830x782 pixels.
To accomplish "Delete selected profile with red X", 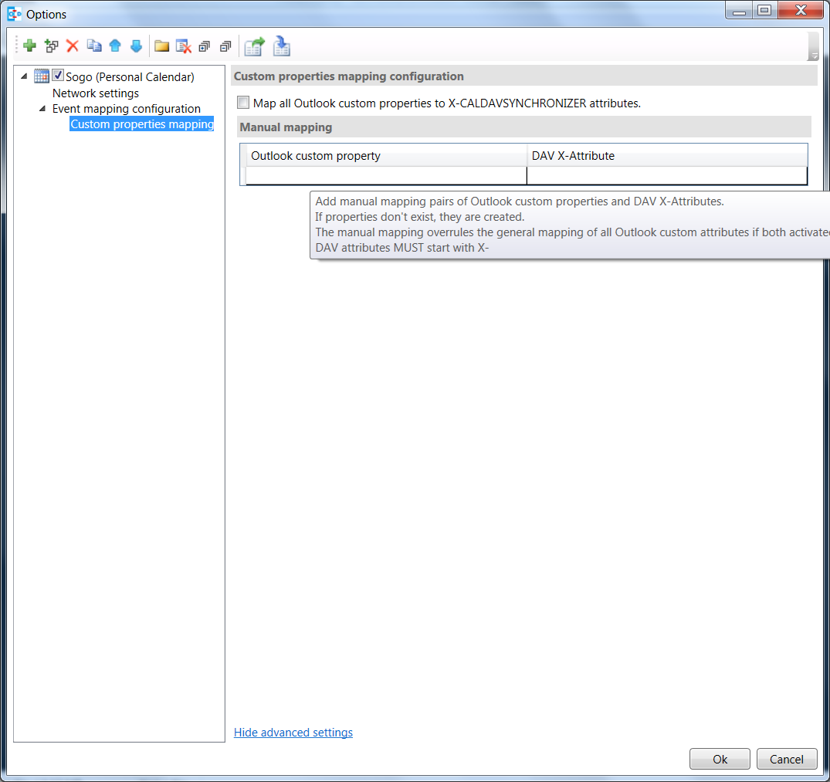I will point(73,46).
